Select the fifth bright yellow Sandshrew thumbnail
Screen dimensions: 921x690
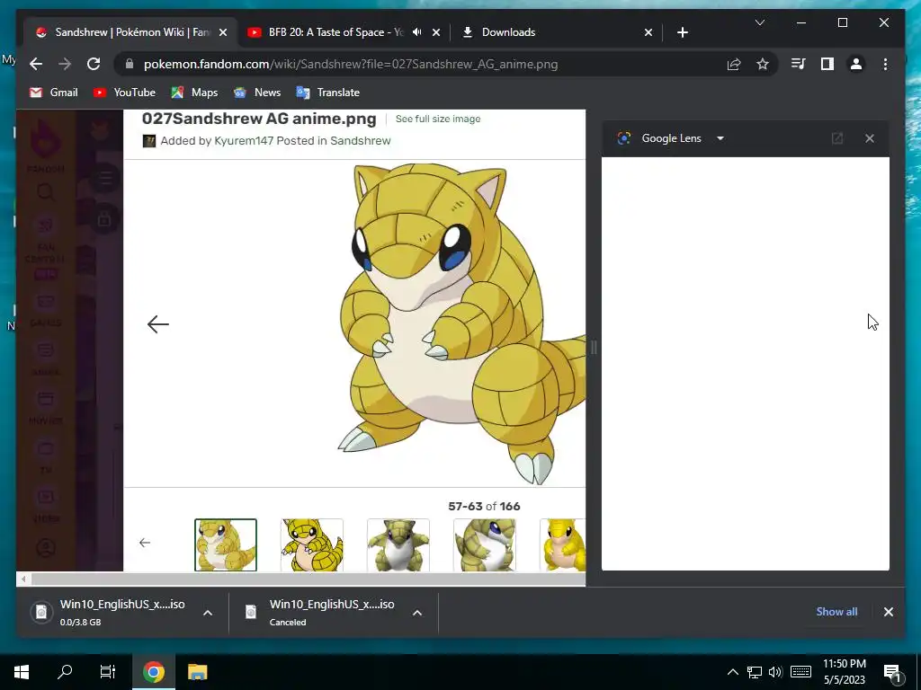[x=563, y=544]
